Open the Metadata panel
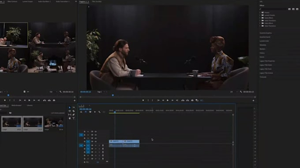 (263, 45)
